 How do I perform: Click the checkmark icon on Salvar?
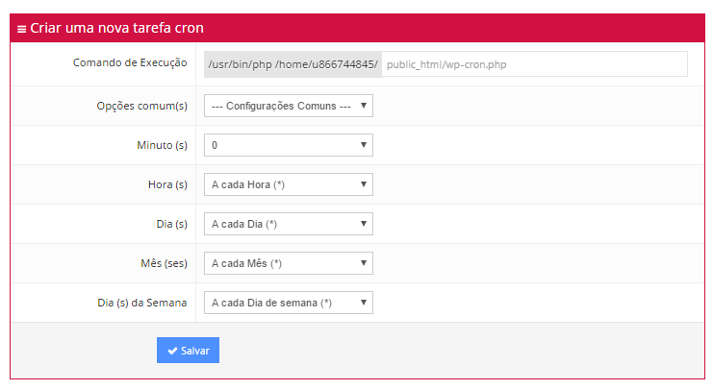[x=171, y=351]
